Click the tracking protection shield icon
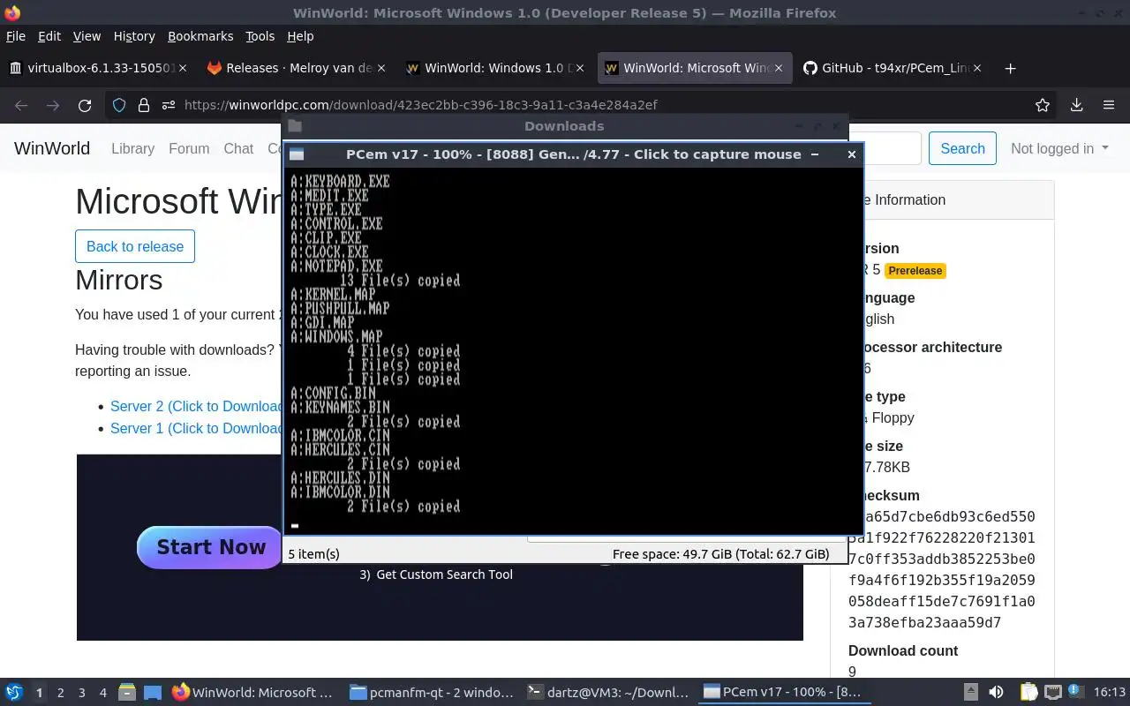 tap(119, 105)
